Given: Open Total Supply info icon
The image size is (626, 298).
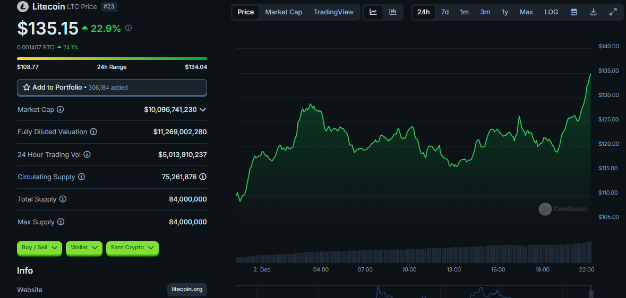Looking at the screenshot, I should (63, 199).
